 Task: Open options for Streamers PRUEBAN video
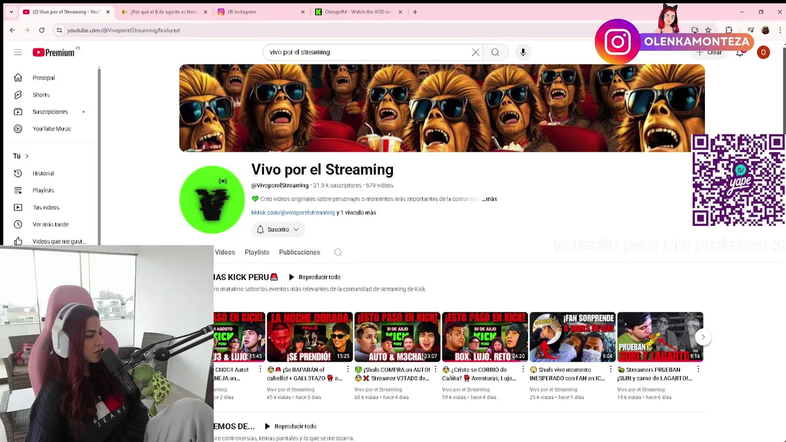click(x=698, y=370)
